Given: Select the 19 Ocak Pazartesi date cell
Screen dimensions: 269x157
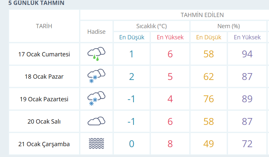Looking at the screenshot, I should [44, 99].
